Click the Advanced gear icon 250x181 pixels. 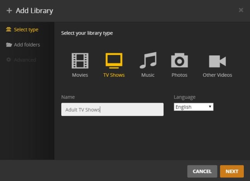[x=9, y=60]
